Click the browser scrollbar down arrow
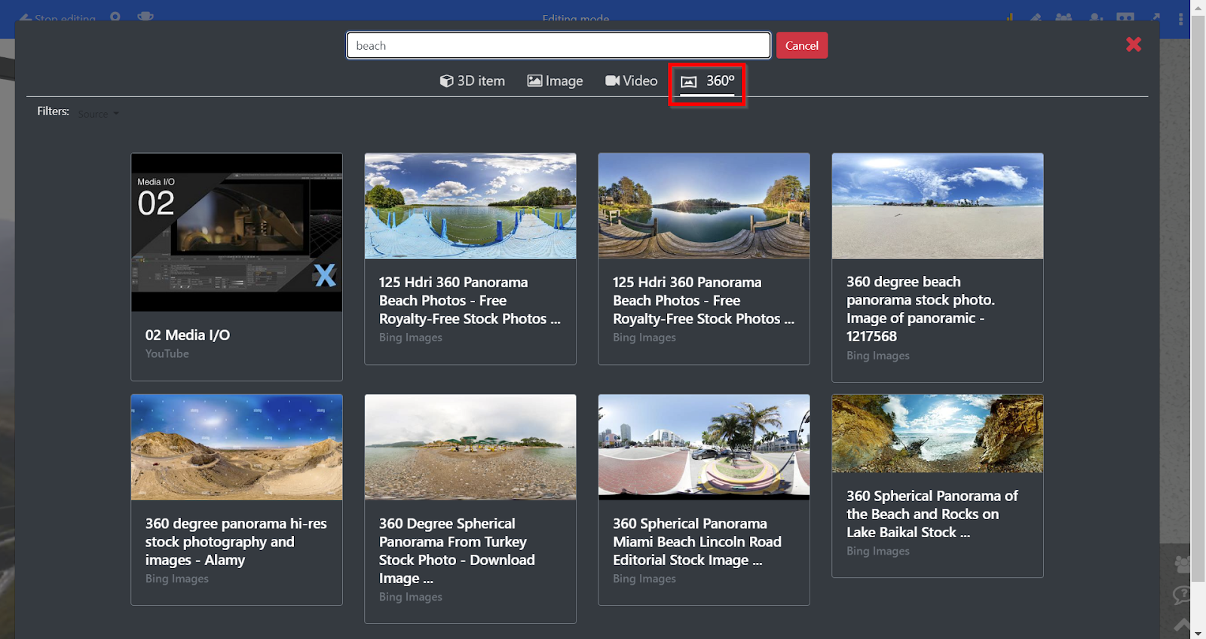Viewport: 1206px width, 639px height. [1198, 632]
